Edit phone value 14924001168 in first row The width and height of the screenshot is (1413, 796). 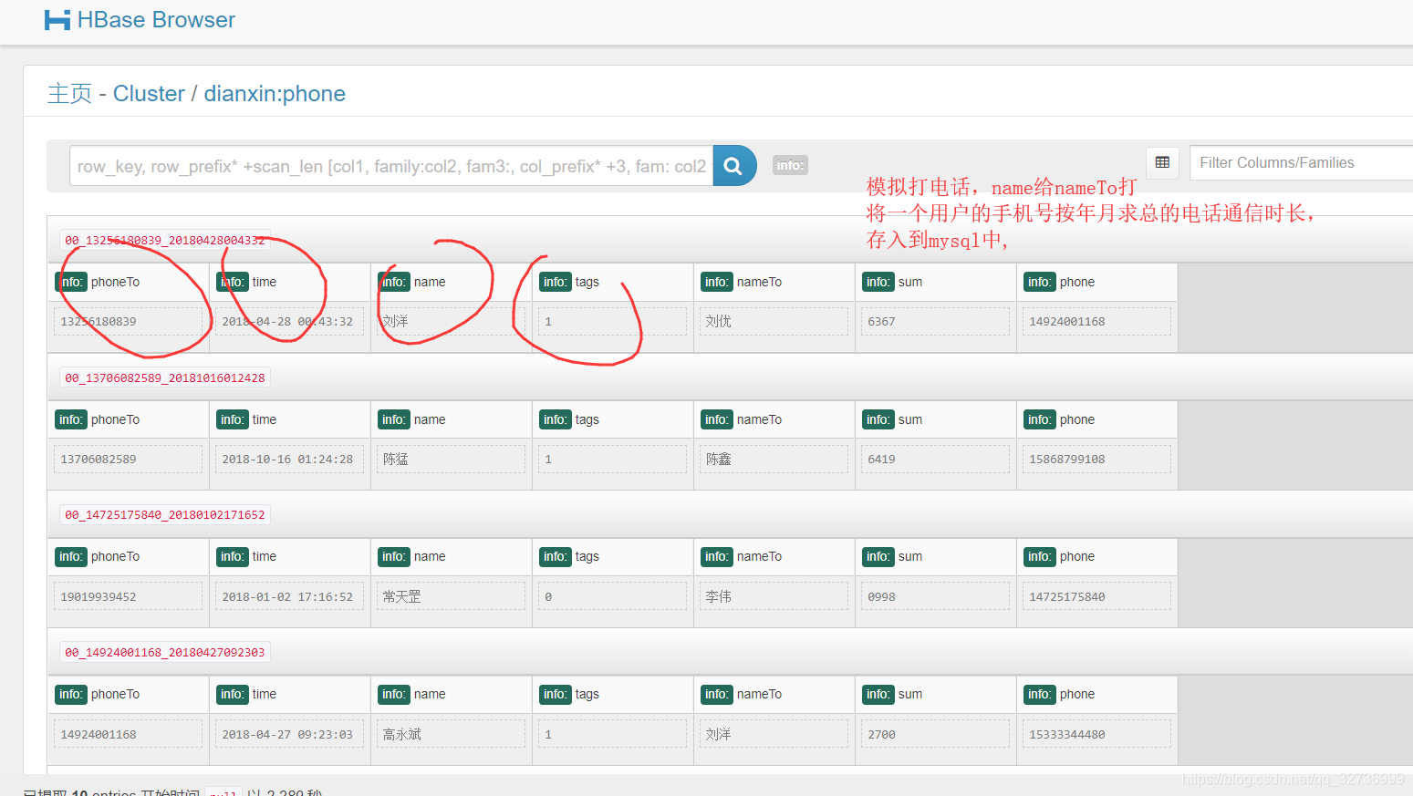point(1097,322)
